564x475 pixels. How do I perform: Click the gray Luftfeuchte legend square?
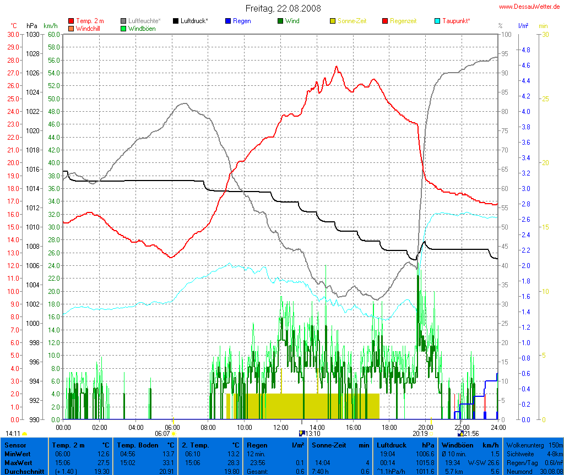coord(124,21)
